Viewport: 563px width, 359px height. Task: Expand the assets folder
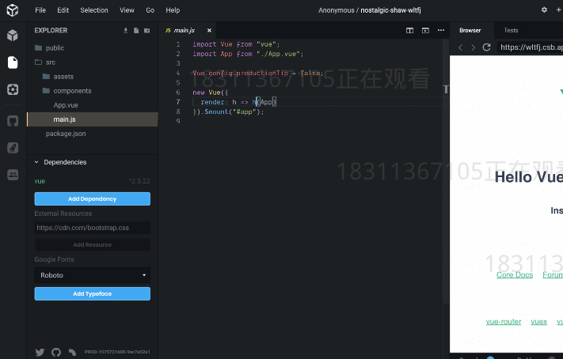click(93, 77)
